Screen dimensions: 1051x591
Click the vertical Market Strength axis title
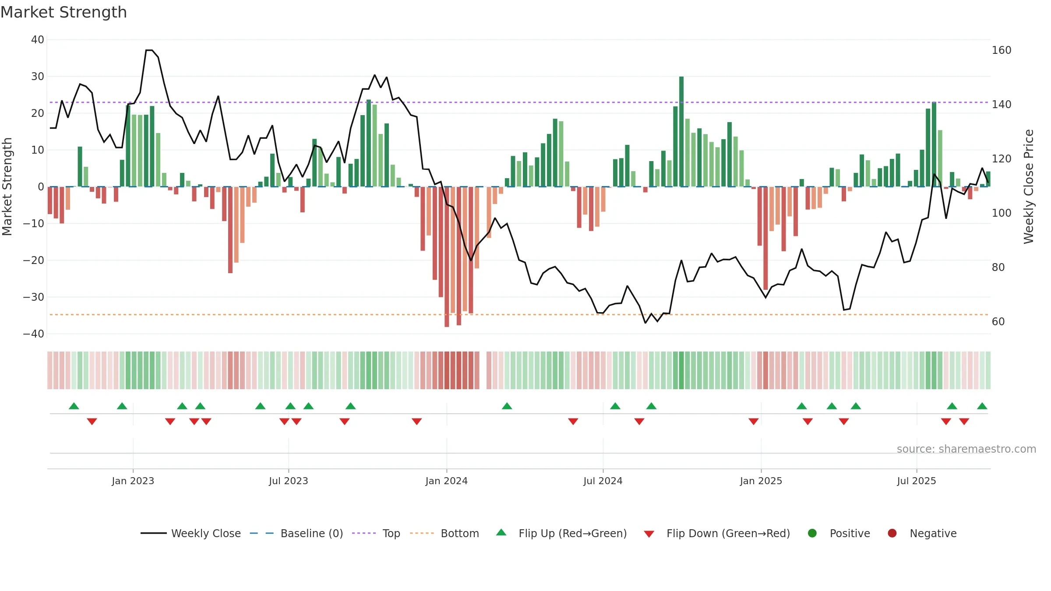7,186
